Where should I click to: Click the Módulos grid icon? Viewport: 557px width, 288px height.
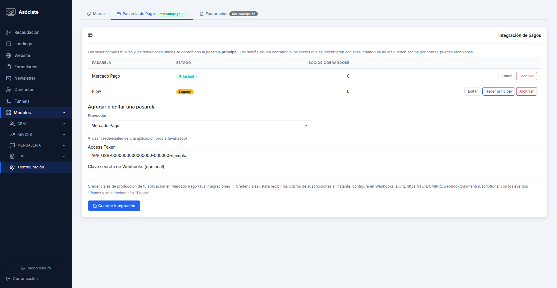[x=9, y=113]
